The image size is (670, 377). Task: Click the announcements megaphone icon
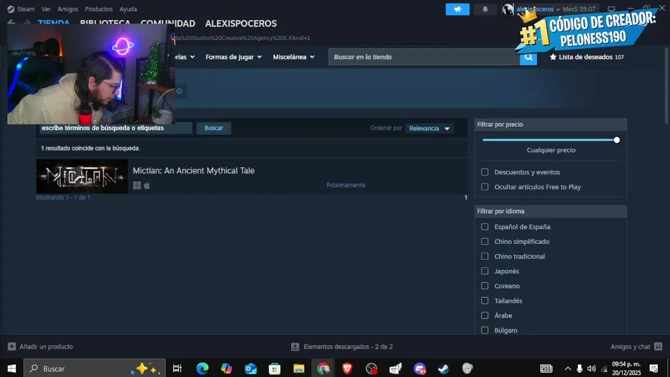point(457,9)
